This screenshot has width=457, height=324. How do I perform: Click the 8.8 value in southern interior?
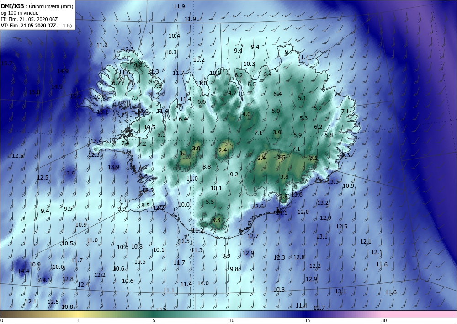coord(207,167)
